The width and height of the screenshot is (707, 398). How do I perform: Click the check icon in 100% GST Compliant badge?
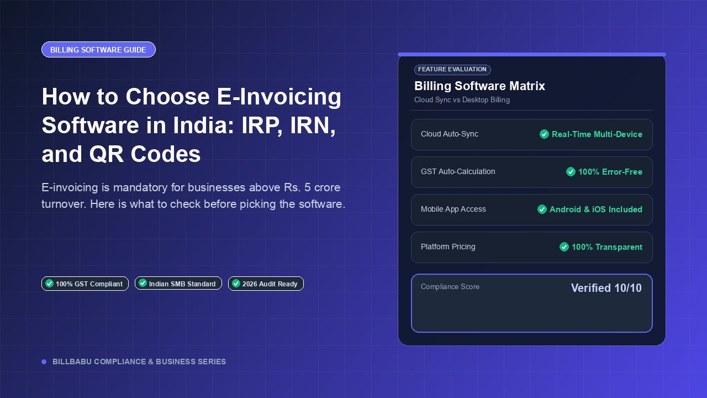[49, 284]
